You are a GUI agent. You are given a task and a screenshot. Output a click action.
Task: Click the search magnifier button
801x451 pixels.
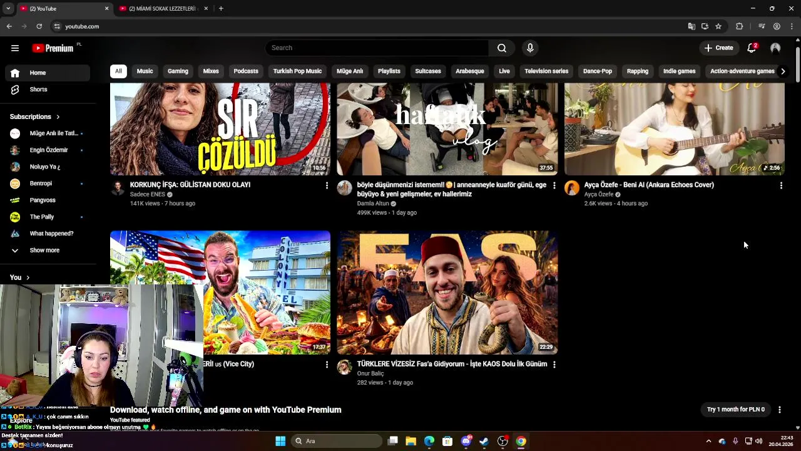click(502, 48)
